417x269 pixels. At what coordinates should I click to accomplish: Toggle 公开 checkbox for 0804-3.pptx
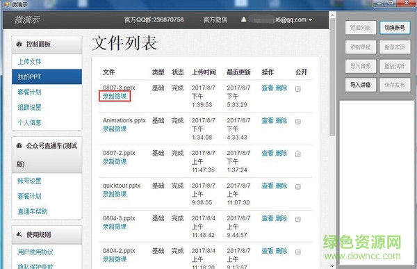298,219
